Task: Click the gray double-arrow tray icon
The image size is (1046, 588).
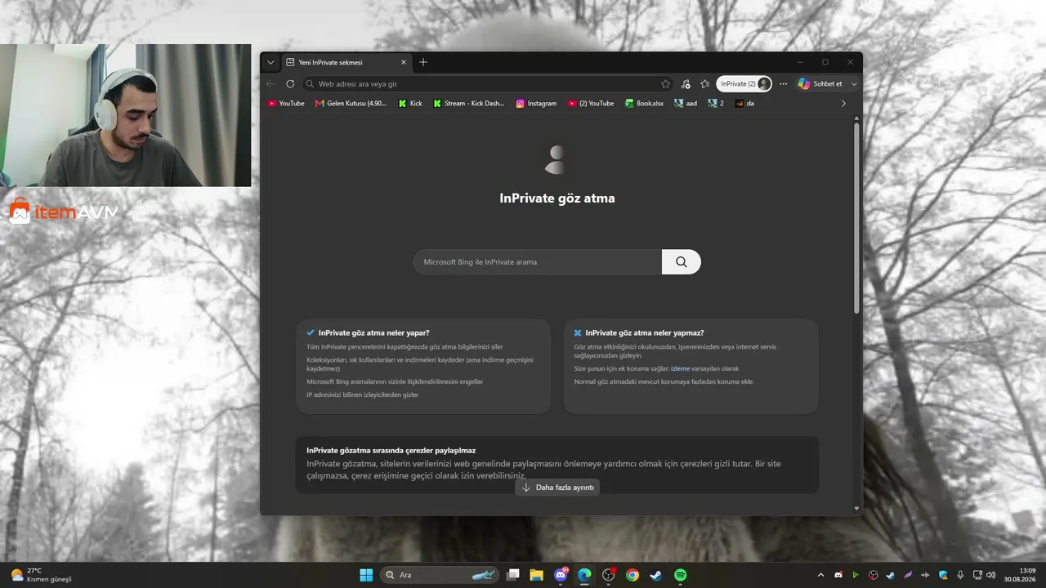Action: (926, 575)
